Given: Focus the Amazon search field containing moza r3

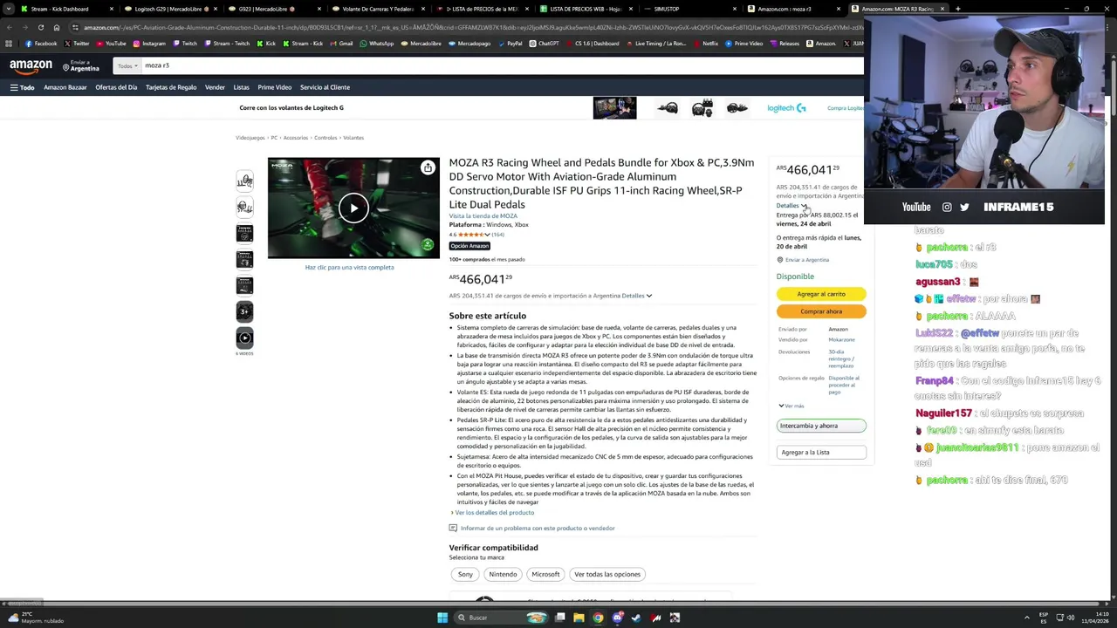Looking at the screenshot, I should click(x=502, y=65).
